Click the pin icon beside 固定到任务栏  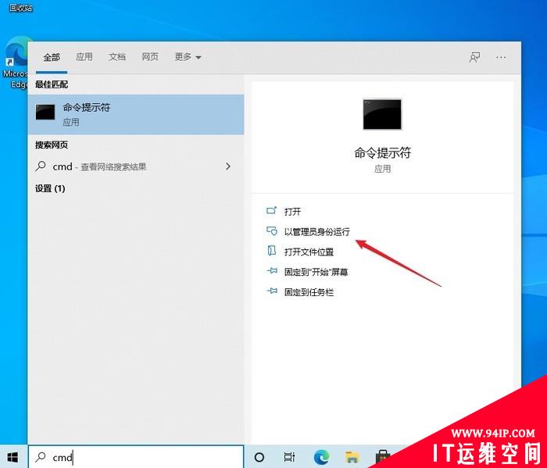tap(272, 291)
